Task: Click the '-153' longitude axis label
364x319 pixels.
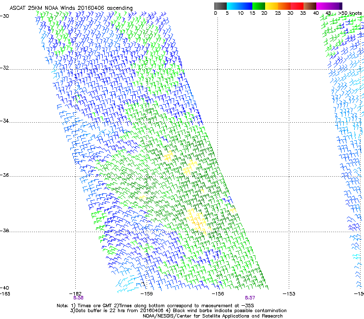Action: [289, 294]
